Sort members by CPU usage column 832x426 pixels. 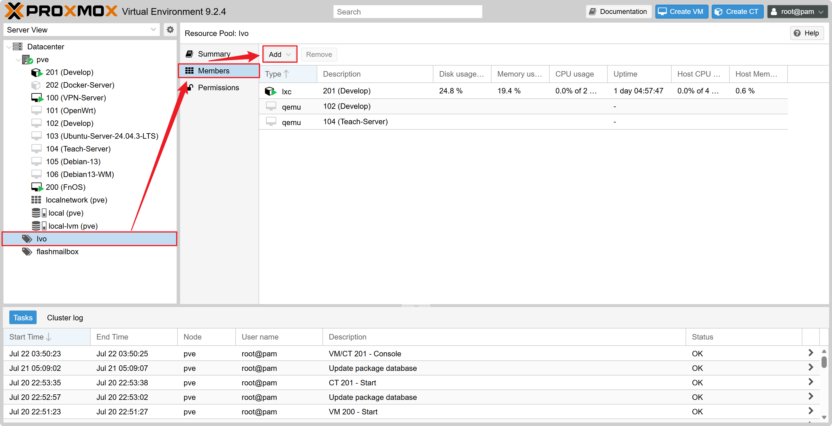tap(578, 74)
